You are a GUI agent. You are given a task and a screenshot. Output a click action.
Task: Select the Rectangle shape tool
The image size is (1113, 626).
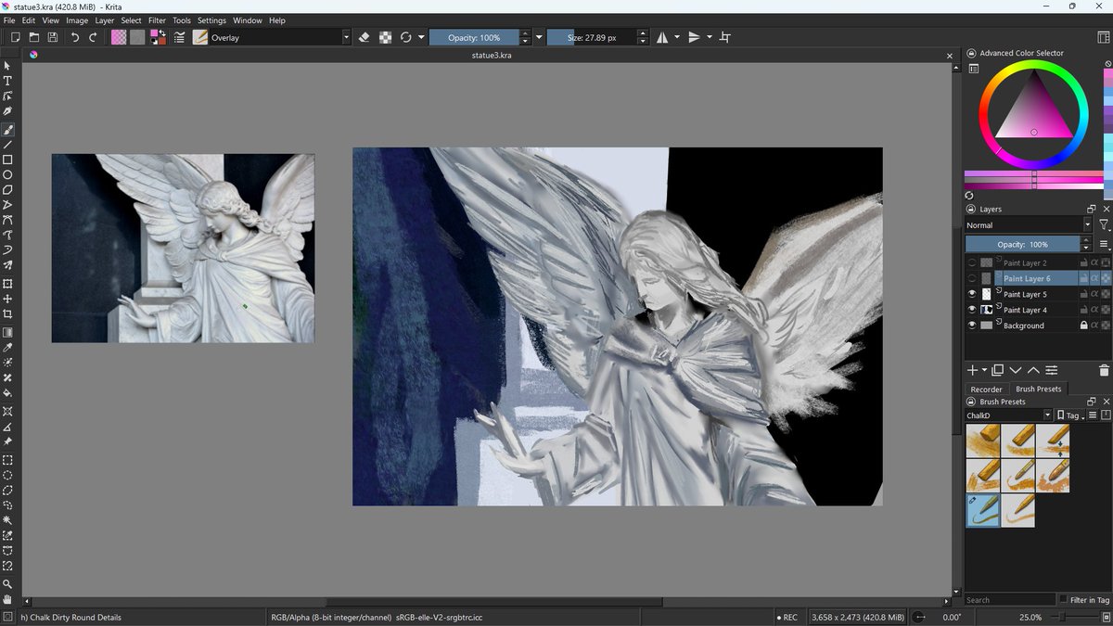[x=7, y=160]
